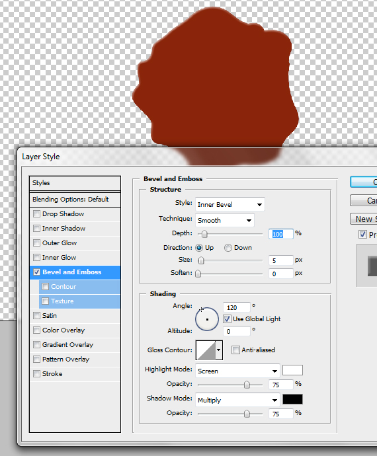Tick the Inner Glow checkbox
The width and height of the screenshot is (377, 456).
[x=36, y=258]
